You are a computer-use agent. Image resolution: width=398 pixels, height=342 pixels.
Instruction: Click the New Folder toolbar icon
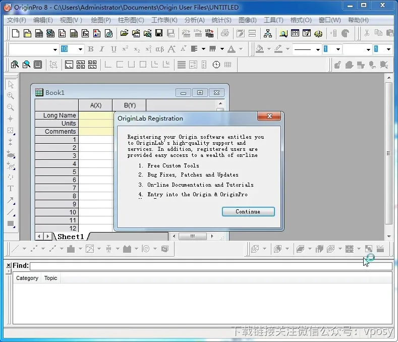coord(27,33)
